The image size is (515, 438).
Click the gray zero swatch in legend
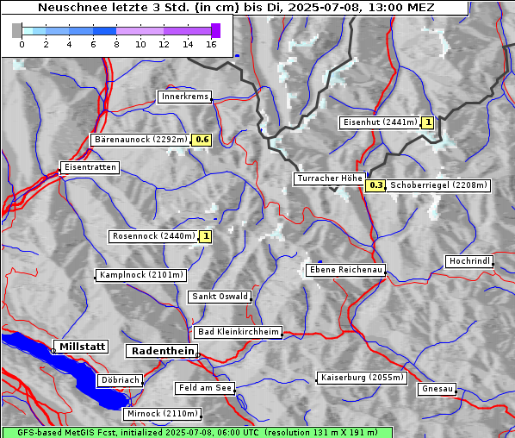coord(16,30)
